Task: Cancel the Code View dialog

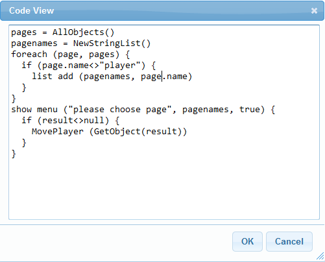Action: [x=289, y=241]
